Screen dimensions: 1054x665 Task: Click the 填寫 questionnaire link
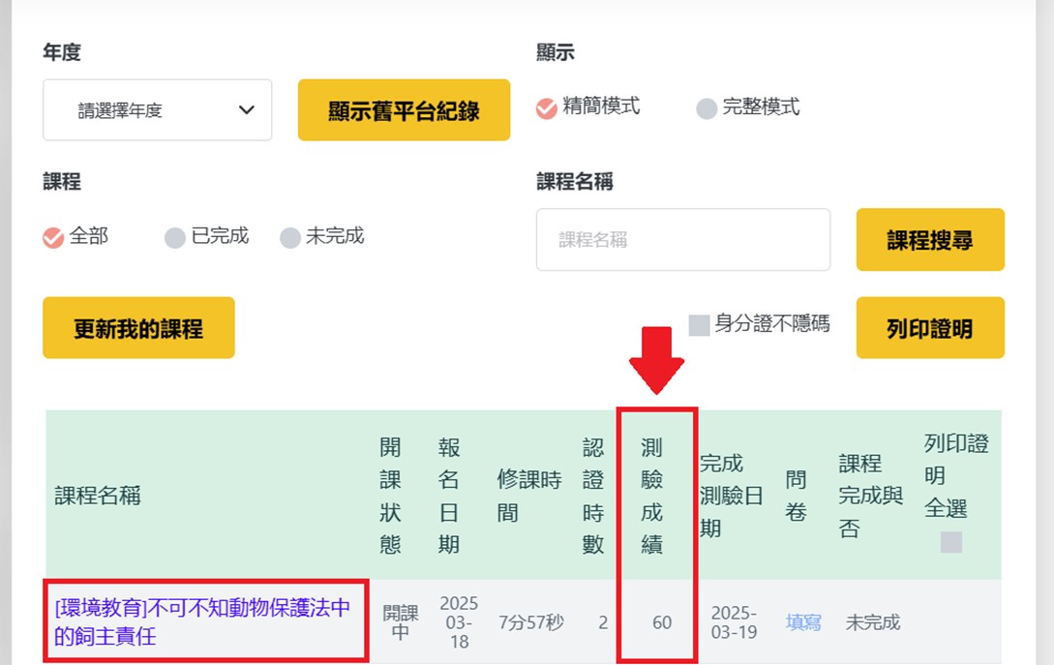(x=803, y=622)
